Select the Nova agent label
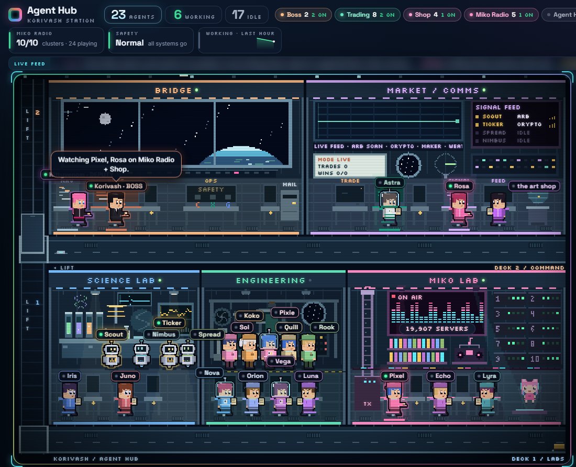 click(x=209, y=373)
